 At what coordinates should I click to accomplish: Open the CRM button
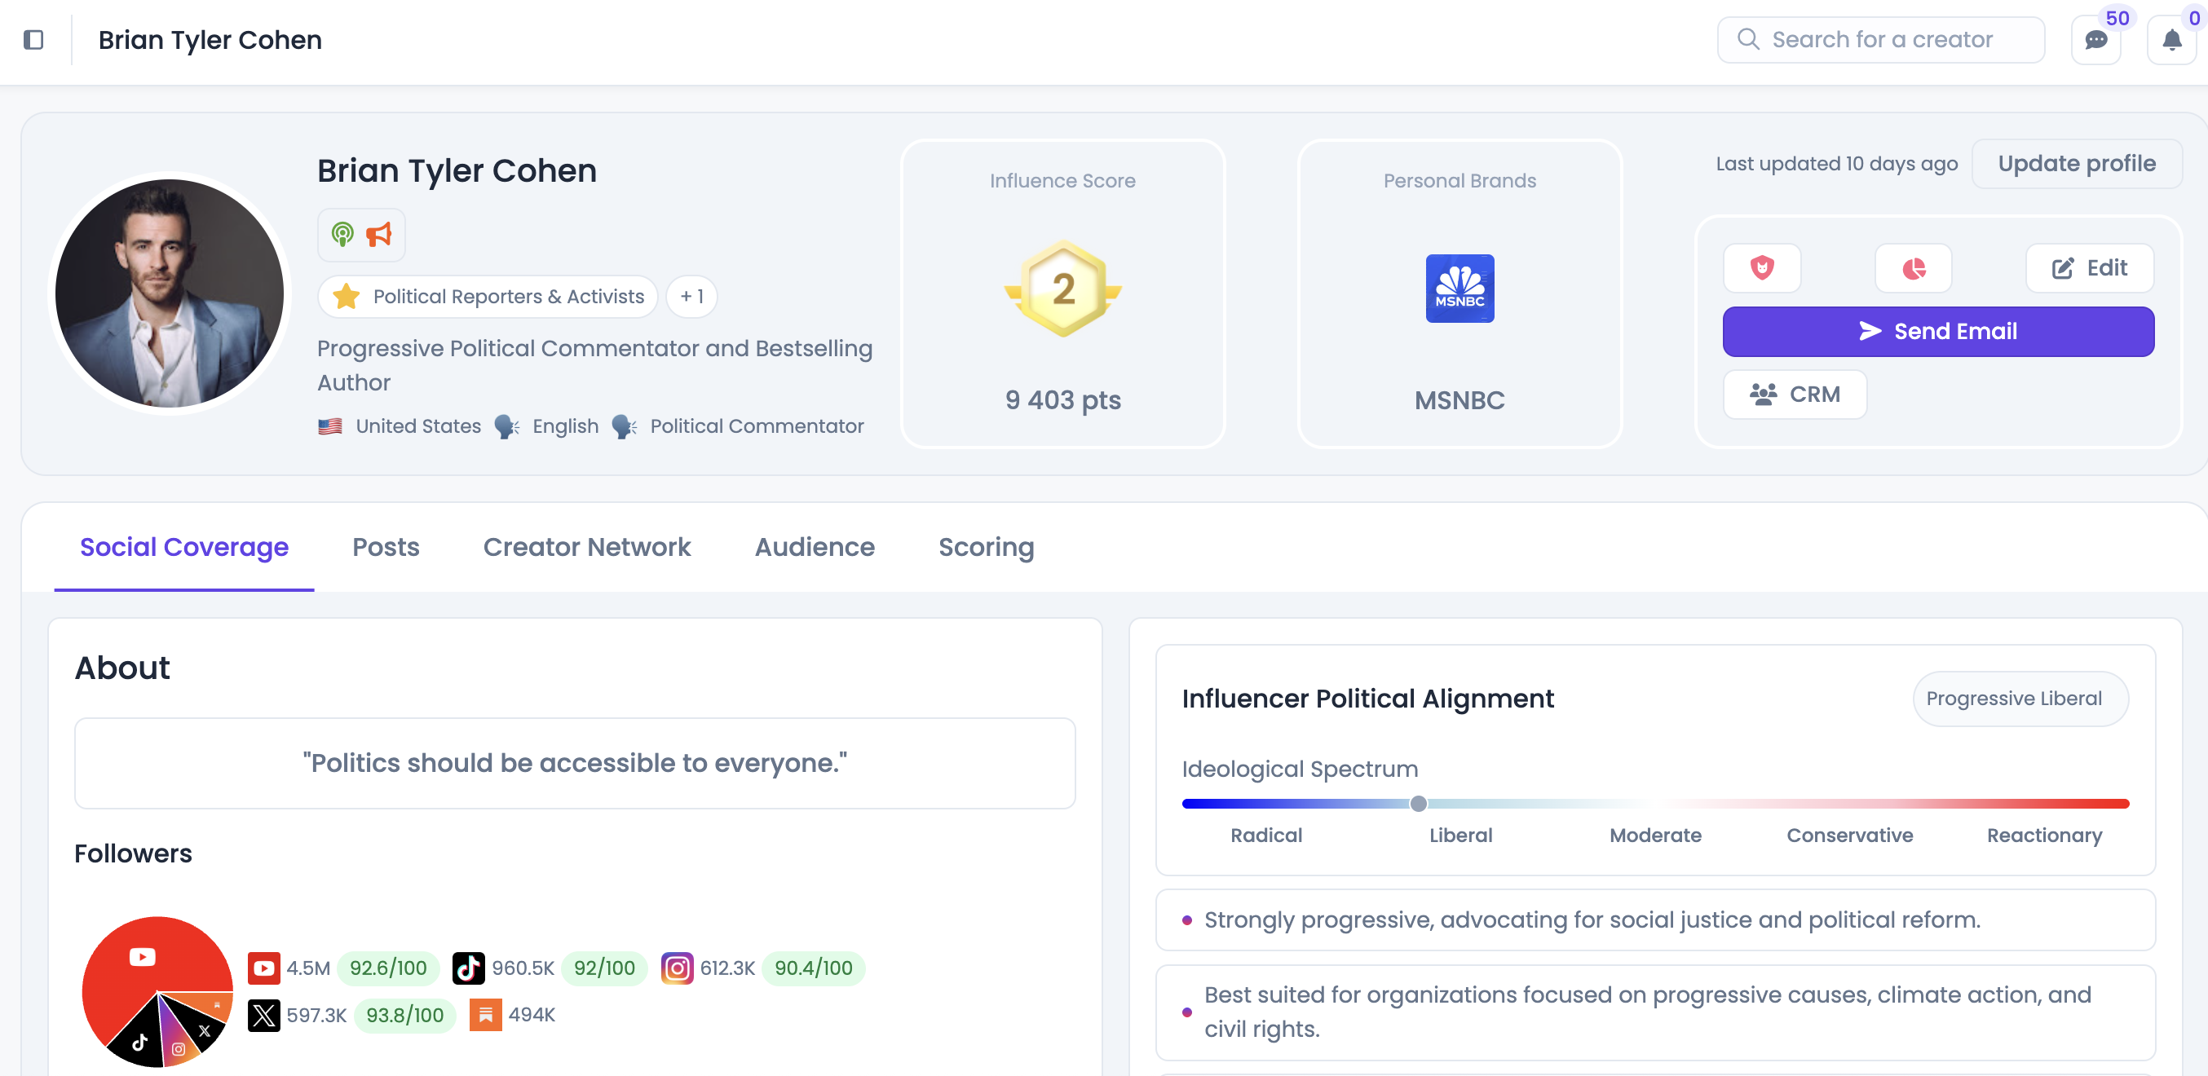click(1795, 394)
